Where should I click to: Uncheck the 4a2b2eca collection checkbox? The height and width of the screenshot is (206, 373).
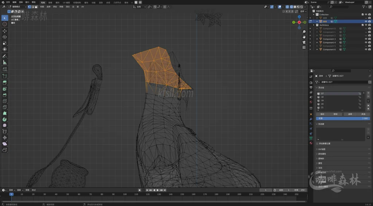(x=362, y=25)
